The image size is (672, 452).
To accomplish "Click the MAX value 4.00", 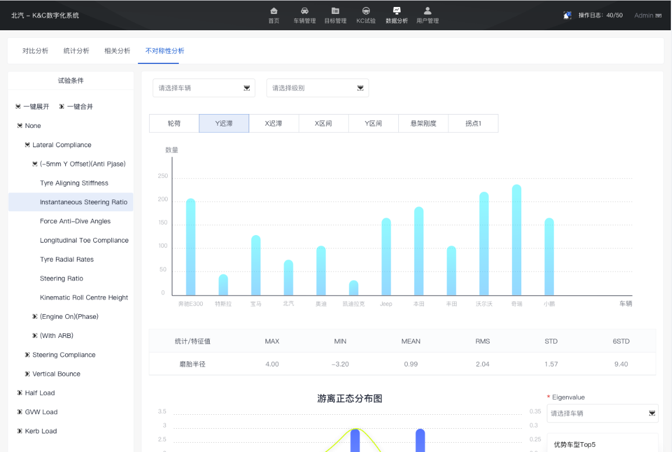I will [x=272, y=364].
